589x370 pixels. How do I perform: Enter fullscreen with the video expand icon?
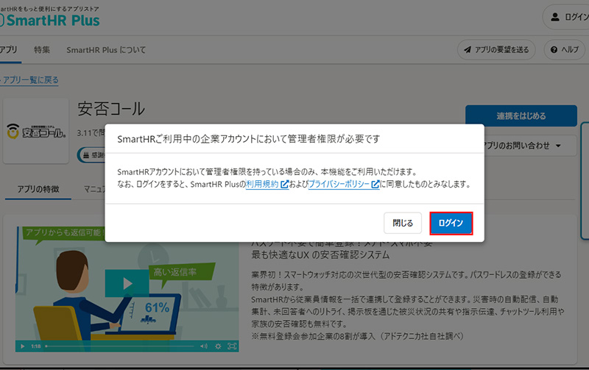click(x=232, y=346)
